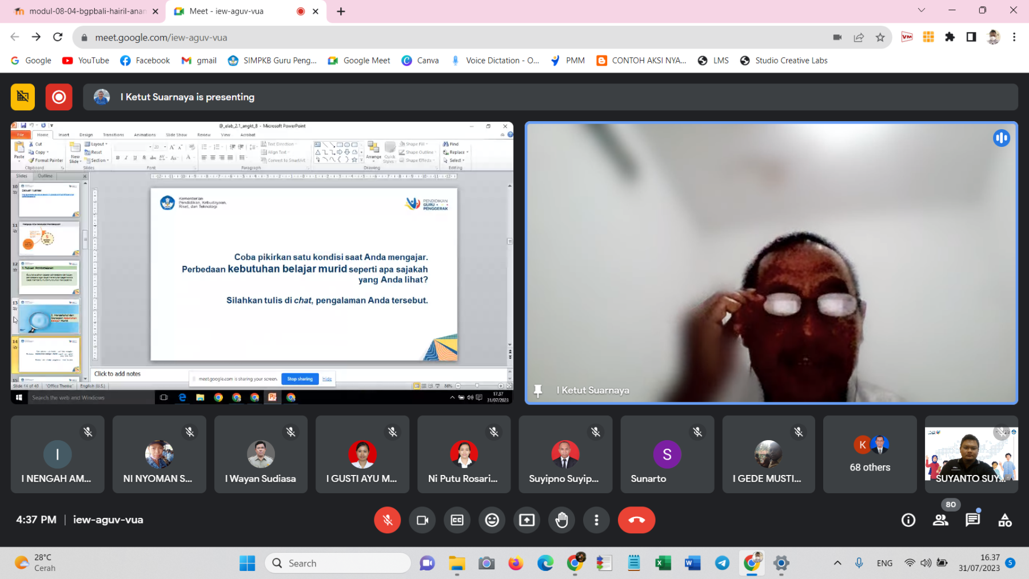Show hidden icons in the system tray
1029x579 pixels.
click(837, 563)
